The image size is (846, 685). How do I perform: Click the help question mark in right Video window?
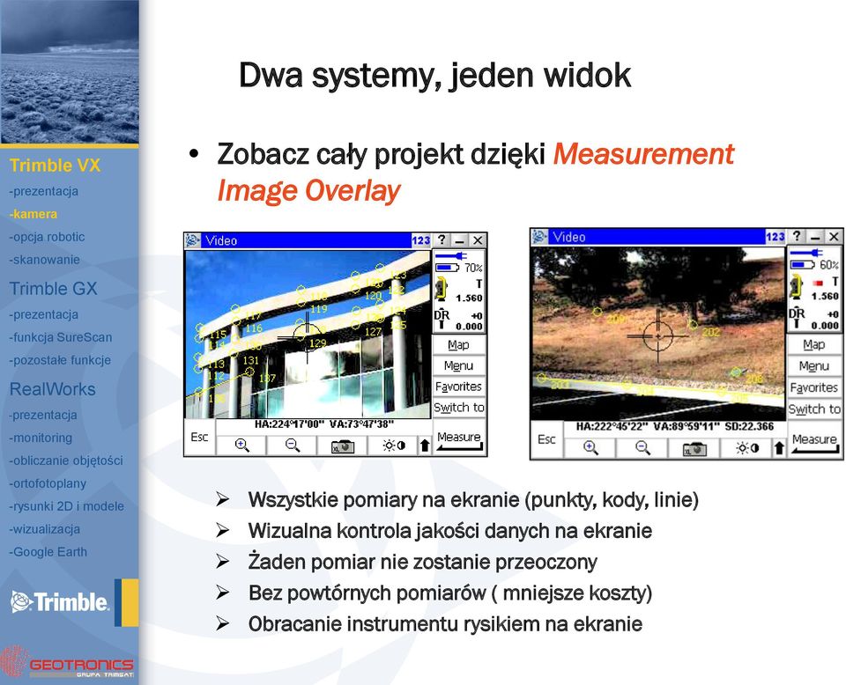tap(797, 237)
